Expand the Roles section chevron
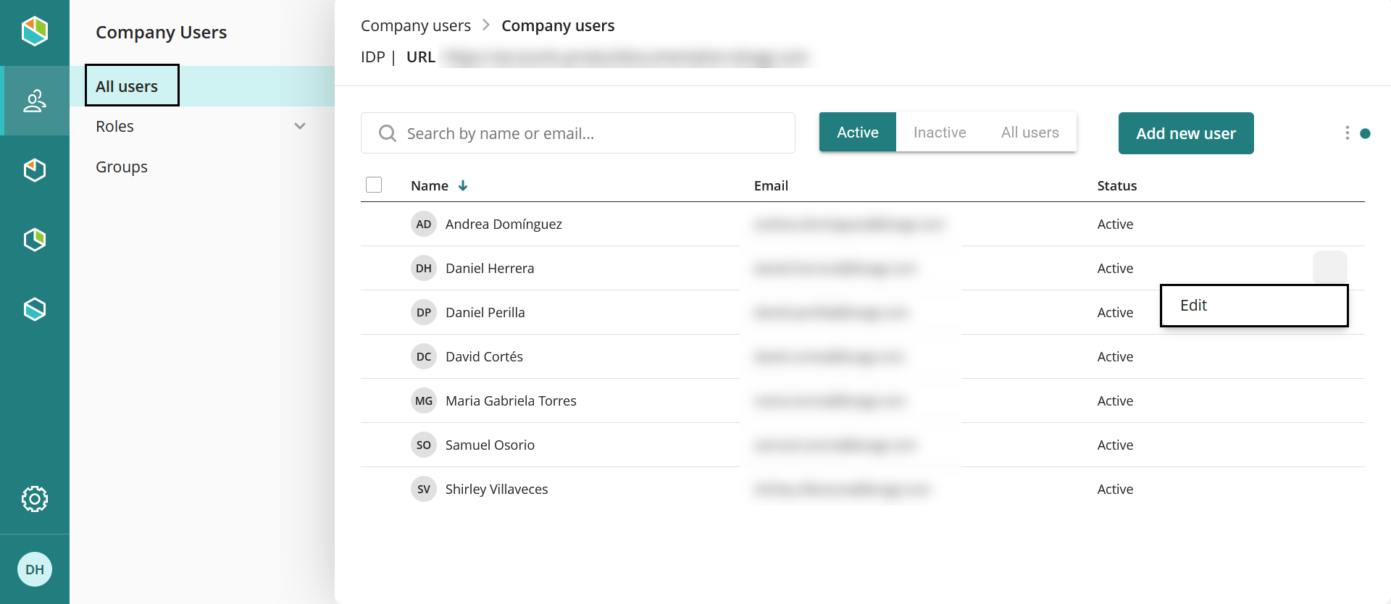This screenshot has width=1391, height=604. [300, 127]
